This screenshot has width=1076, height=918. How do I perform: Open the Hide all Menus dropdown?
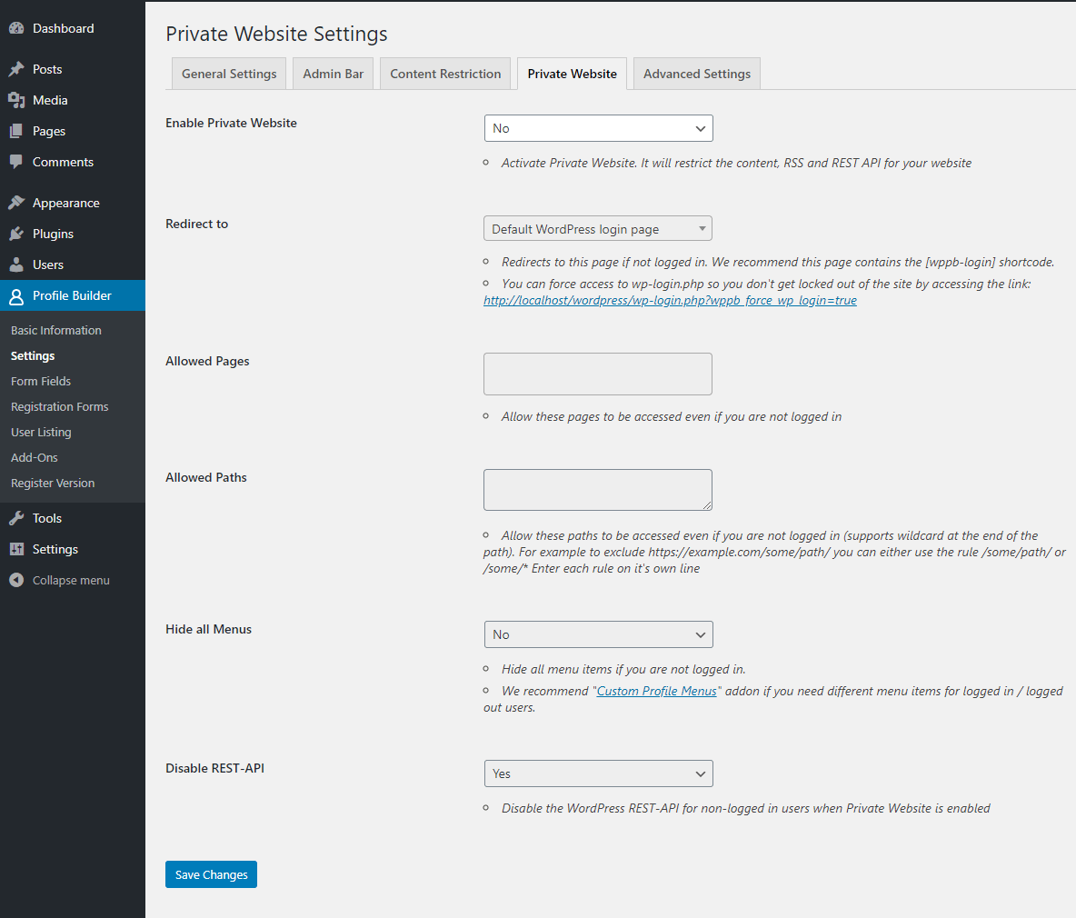(598, 634)
